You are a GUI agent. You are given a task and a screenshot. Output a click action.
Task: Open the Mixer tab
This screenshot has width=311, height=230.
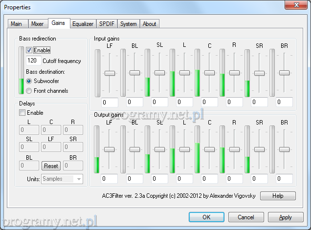37,23
